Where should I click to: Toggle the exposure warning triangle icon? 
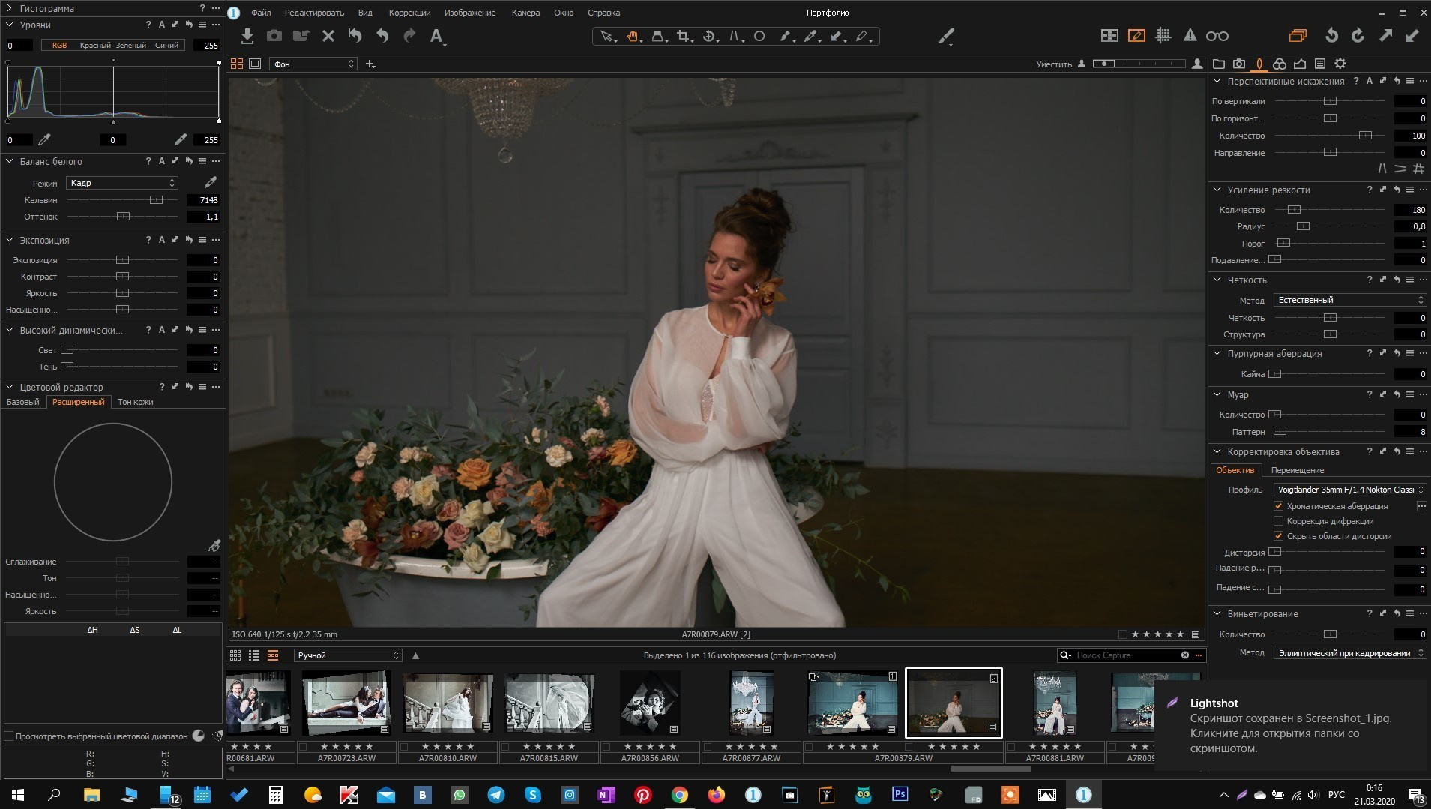(x=1190, y=36)
